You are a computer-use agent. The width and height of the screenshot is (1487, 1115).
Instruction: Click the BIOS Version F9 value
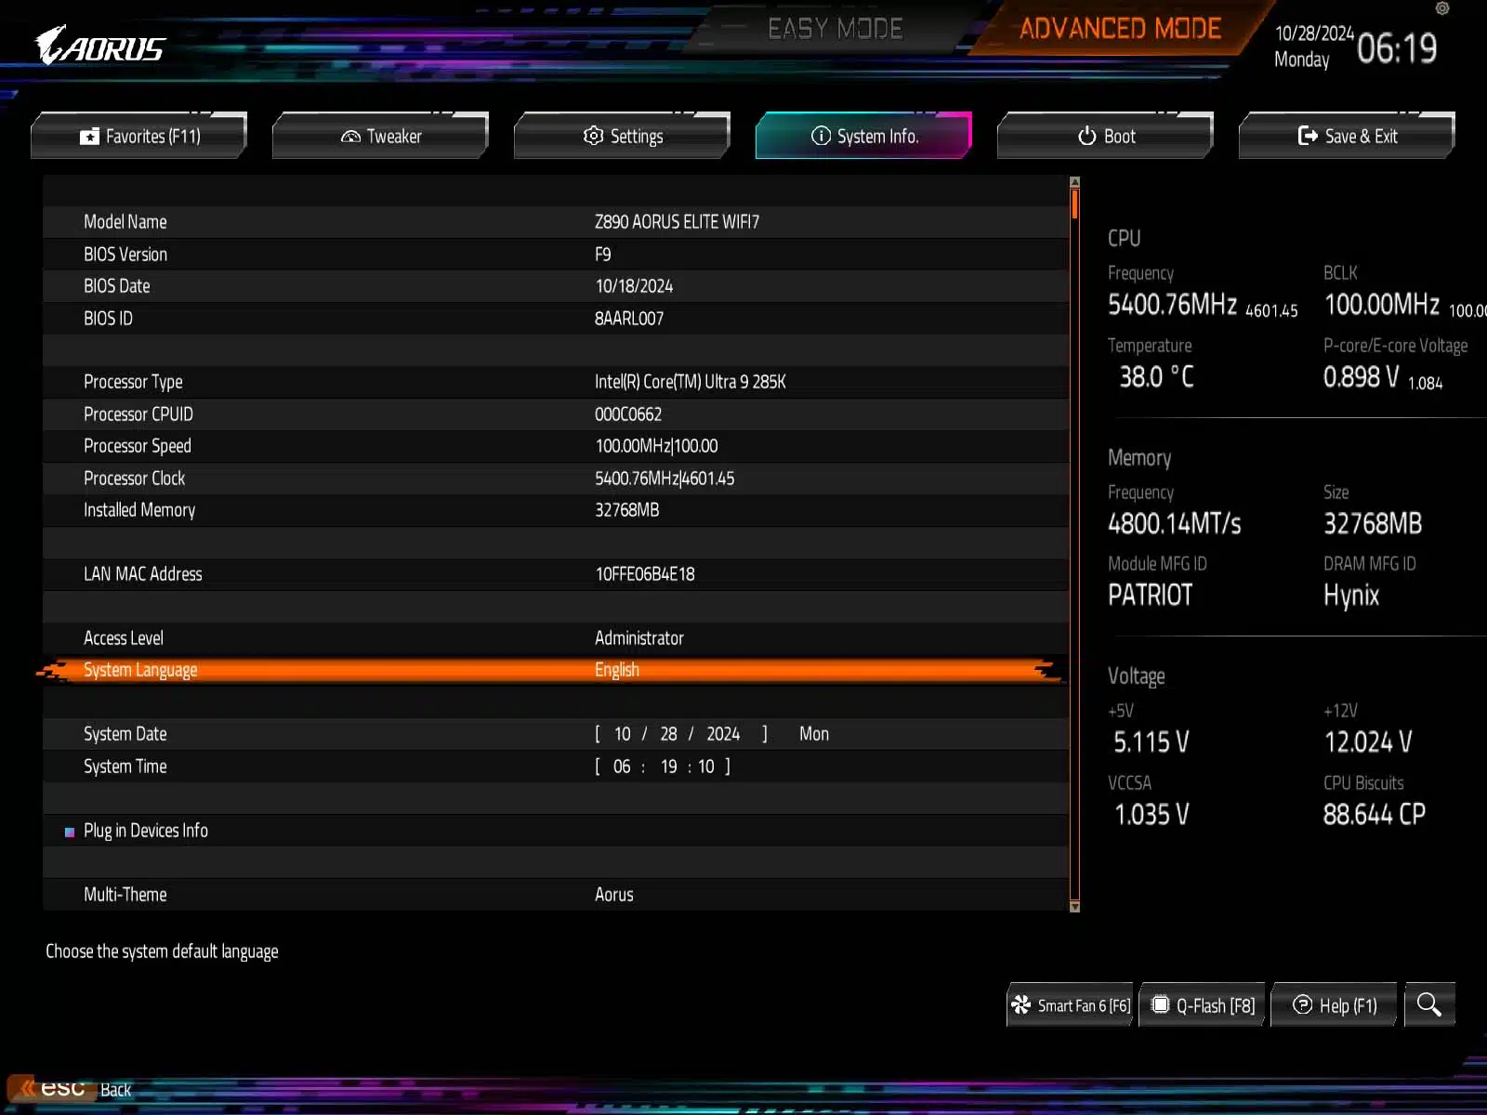(603, 255)
